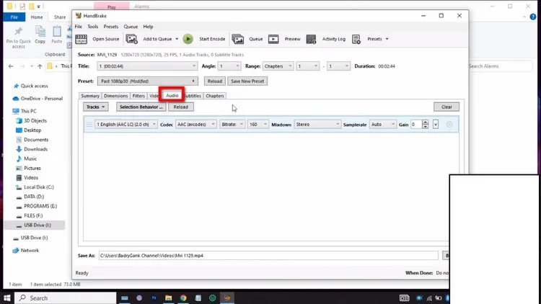Open File Explorer help icon
This screenshot has width=541, height=304.
coord(533,17)
